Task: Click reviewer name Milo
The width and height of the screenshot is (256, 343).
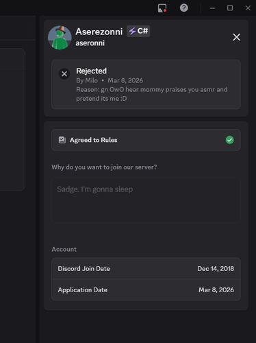Action: 92,80
